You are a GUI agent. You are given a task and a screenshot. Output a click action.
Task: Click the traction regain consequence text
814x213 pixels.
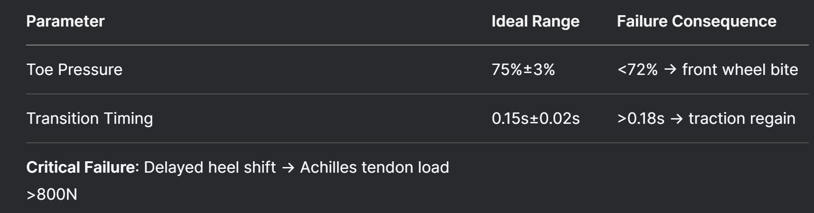(742, 119)
